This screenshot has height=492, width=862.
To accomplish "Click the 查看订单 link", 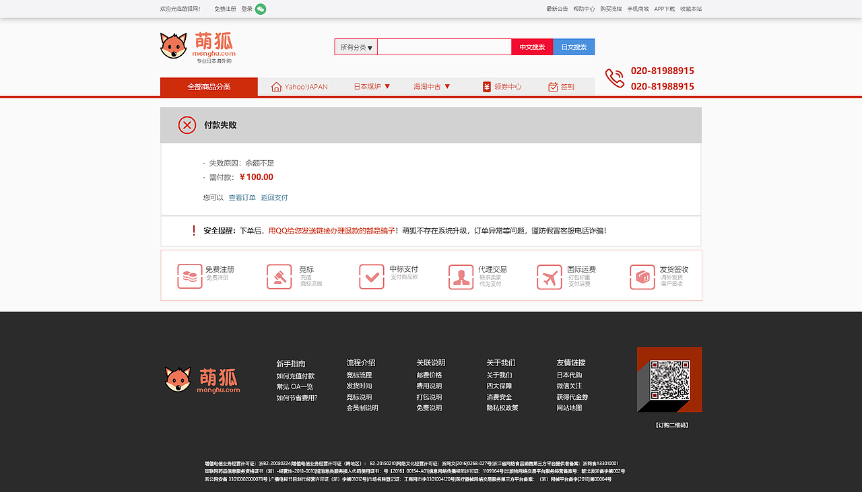I will coord(241,197).
